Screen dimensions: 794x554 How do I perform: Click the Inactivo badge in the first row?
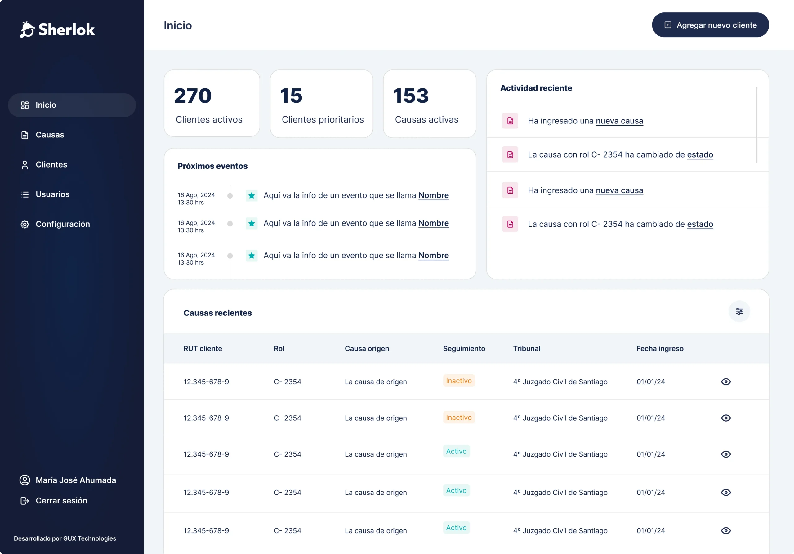click(458, 381)
